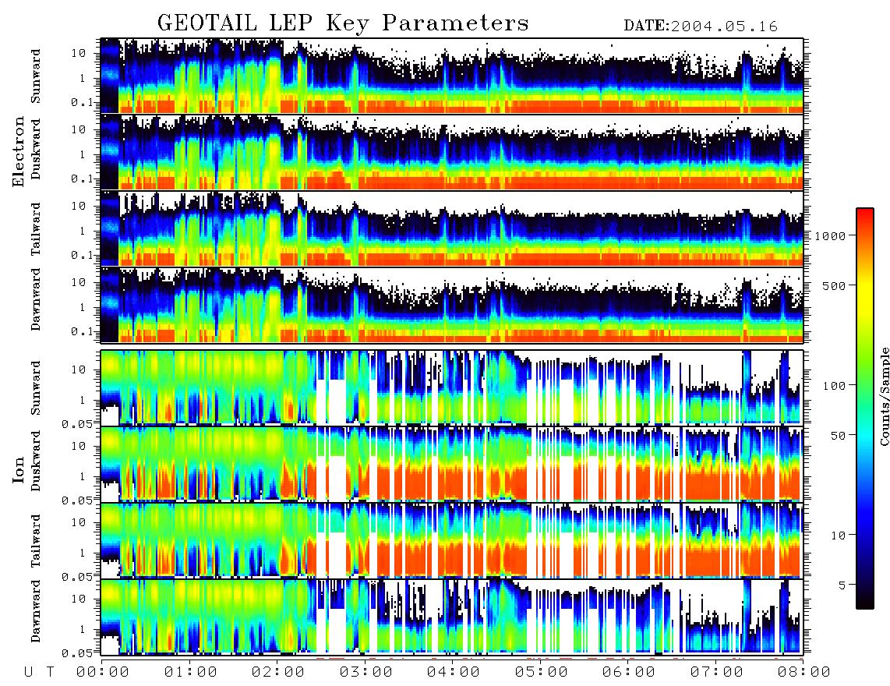Select the Electron Sunward axis label
This screenshot has width=890, height=686.
(36, 76)
